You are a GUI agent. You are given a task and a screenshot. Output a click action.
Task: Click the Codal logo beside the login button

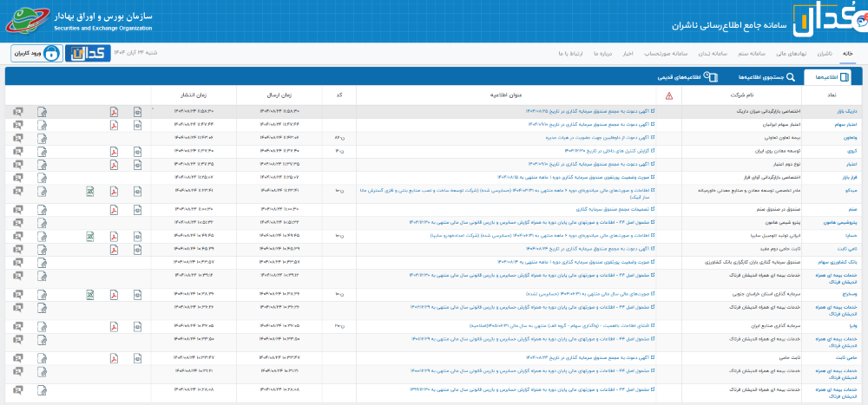pos(86,53)
